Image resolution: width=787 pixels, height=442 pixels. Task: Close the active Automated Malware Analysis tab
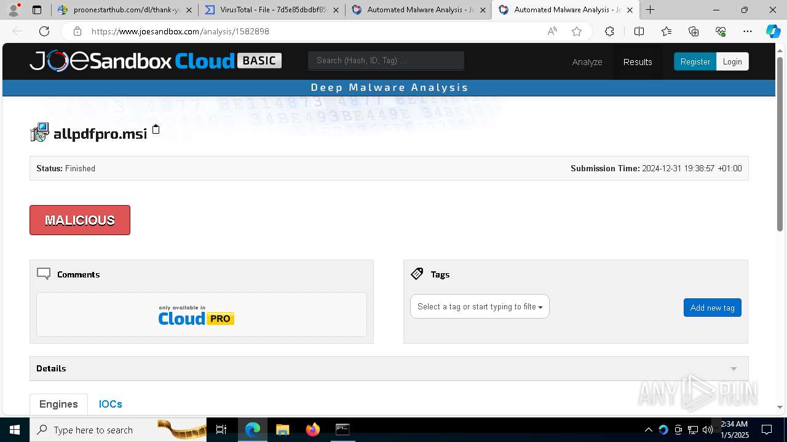(x=630, y=10)
